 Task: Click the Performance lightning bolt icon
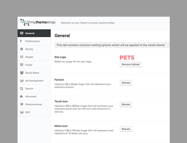(x=21, y=41)
